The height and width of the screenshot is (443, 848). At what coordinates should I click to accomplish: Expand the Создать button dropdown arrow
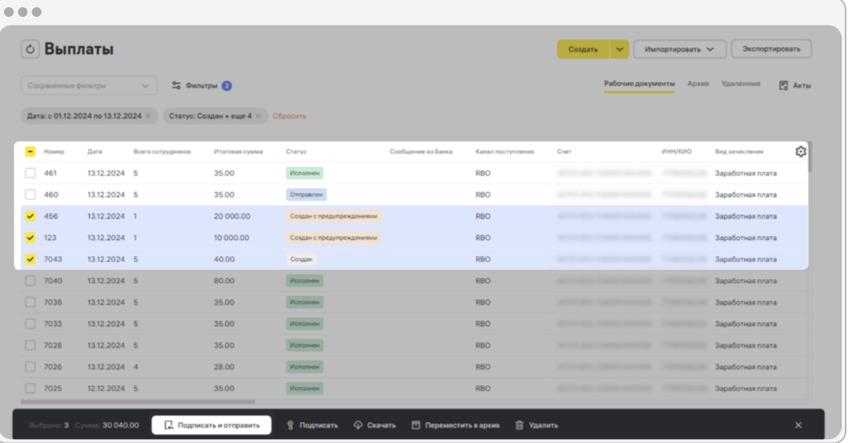click(x=618, y=49)
